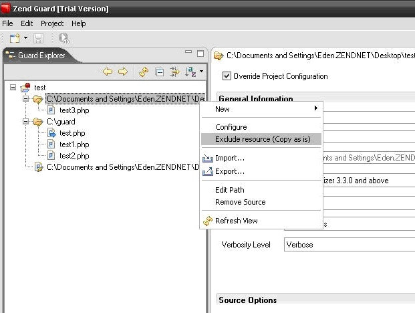Choose Remove Source from the context menu
This screenshot has width=415, height=313.
[x=261, y=202]
